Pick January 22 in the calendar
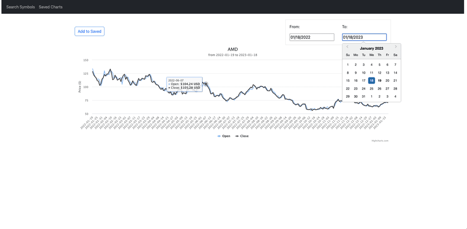 (x=348, y=89)
